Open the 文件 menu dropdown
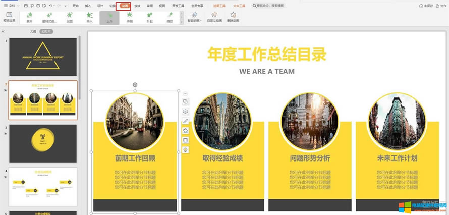 click(12, 6)
